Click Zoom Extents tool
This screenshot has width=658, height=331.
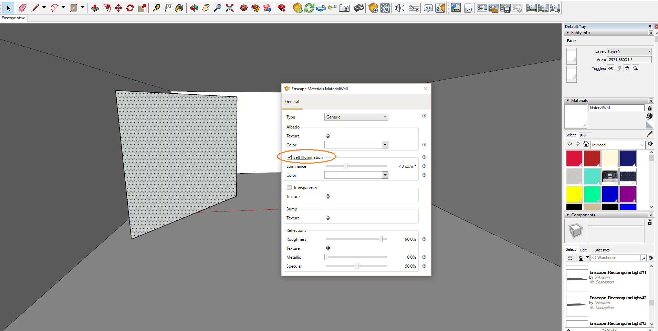[x=229, y=8]
